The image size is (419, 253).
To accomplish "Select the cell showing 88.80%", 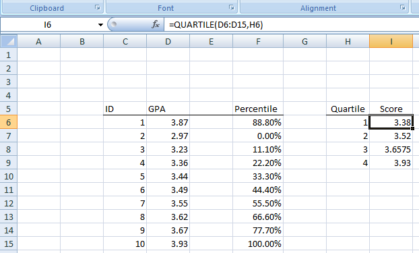I will coord(258,122).
